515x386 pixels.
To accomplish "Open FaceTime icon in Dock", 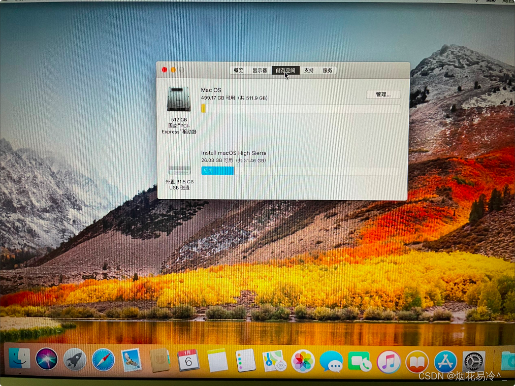I will coord(359,362).
